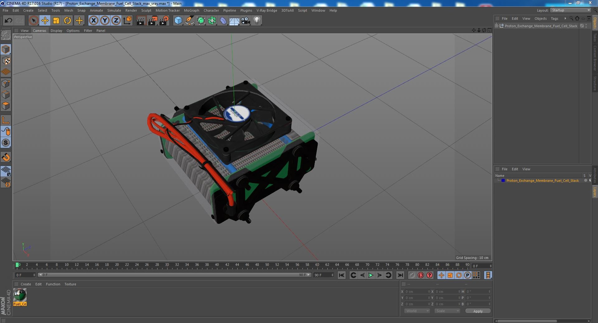Render to Picture Viewer
This screenshot has width=598, height=323.
point(152,21)
